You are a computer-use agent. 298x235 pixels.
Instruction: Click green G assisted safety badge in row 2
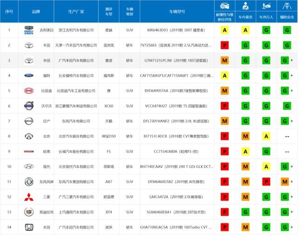(287, 45)
